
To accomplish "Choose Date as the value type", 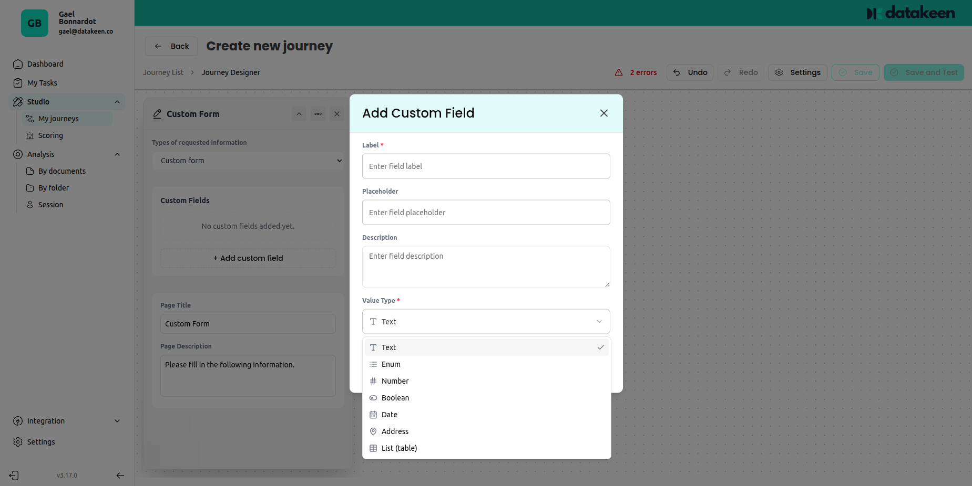I will click(x=389, y=415).
